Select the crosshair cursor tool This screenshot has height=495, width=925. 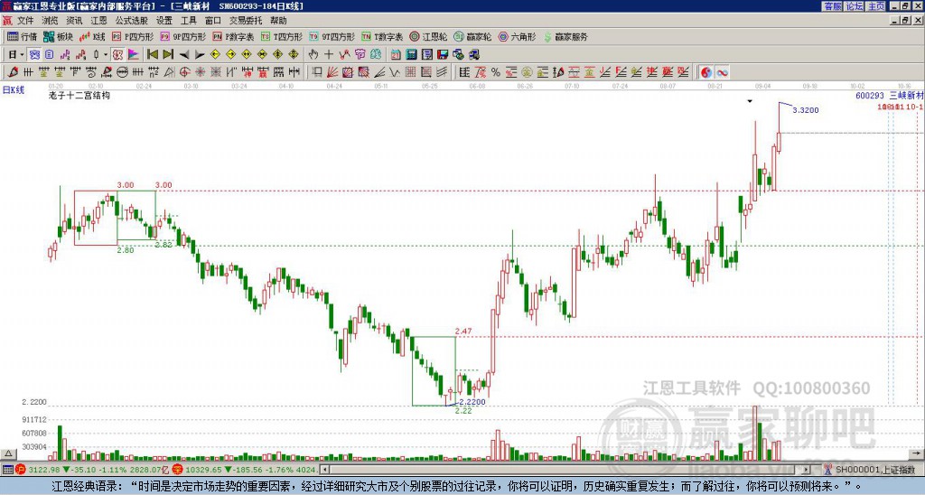tap(329, 54)
